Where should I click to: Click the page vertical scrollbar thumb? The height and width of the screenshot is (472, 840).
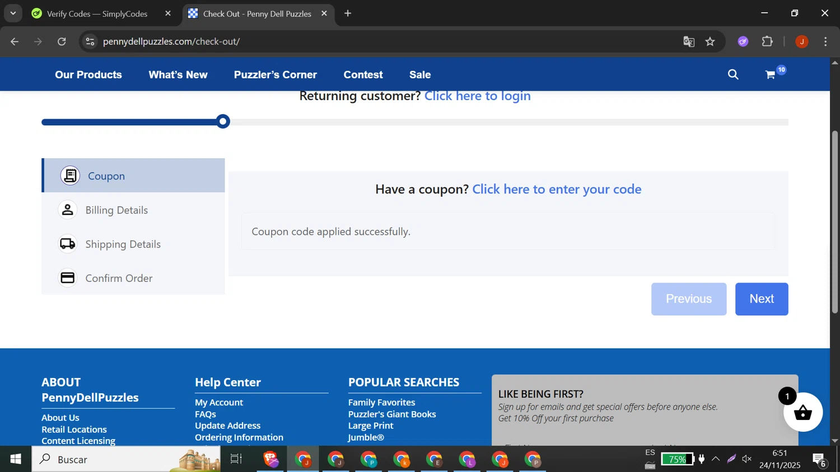[835, 221]
